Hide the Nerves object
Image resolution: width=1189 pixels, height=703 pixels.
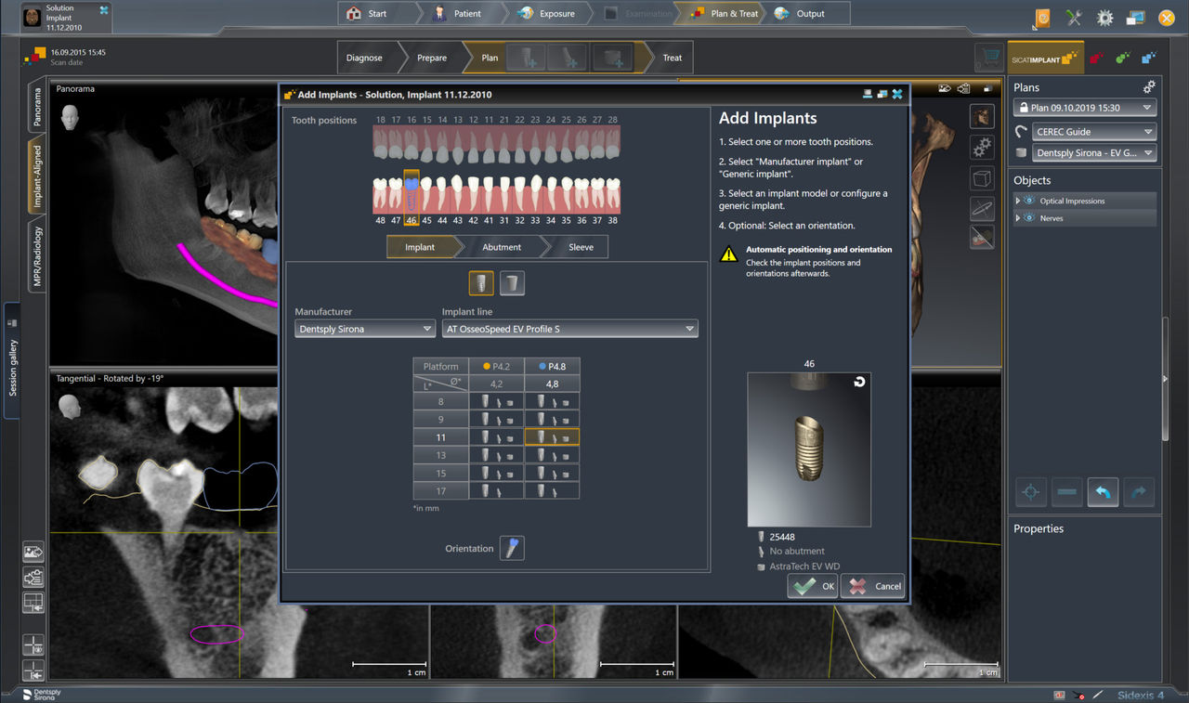[x=1031, y=217]
